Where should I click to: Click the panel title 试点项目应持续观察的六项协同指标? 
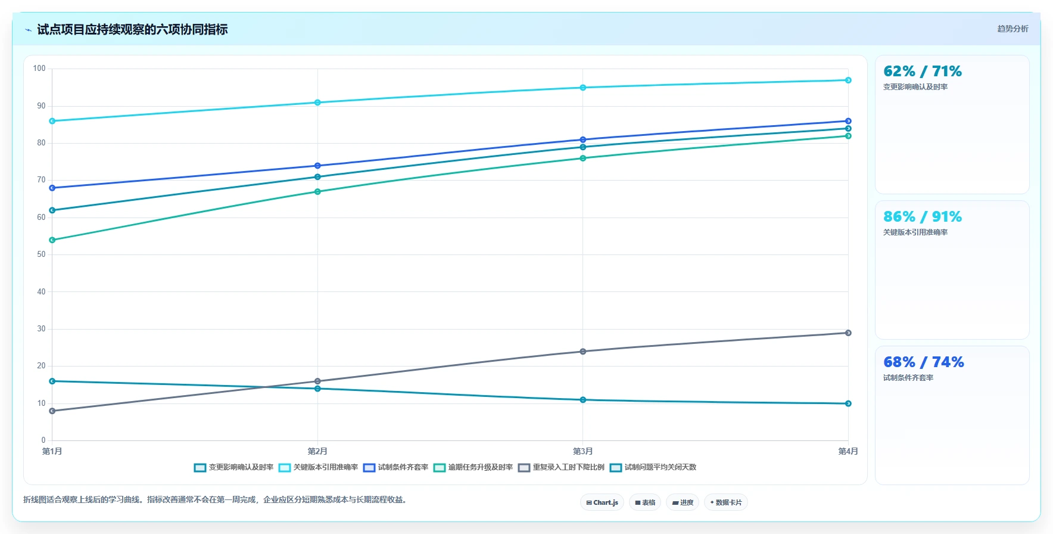click(x=132, y=29)
